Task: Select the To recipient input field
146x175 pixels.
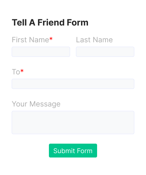Action: click(x=73, y=84)
